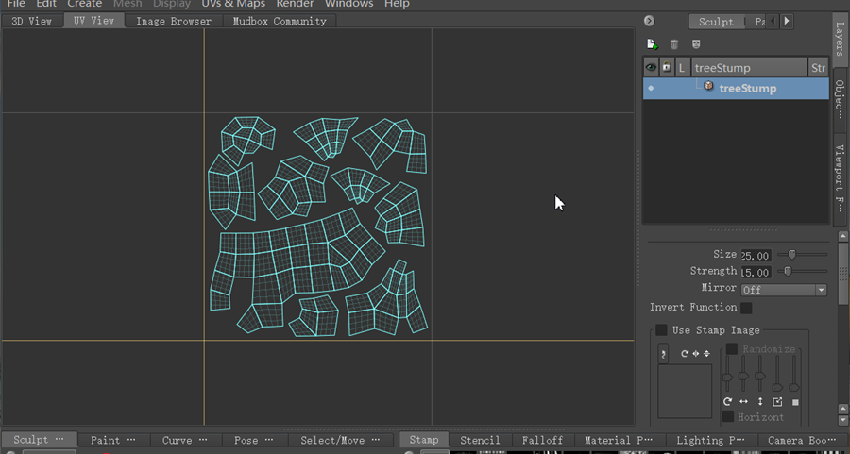Image resolution: width=850 pixels, height=454 pixels.
Task: Collapse the side panel with the round arrow
Action: point(649,21)
